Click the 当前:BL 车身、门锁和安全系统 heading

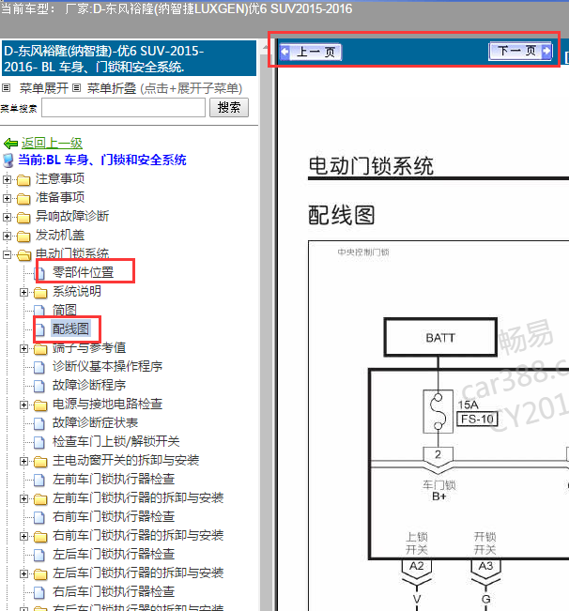102,160
